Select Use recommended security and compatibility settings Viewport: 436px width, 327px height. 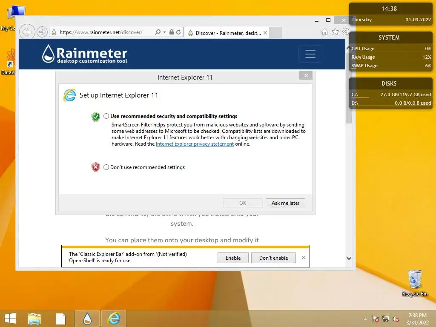point(106,116)
